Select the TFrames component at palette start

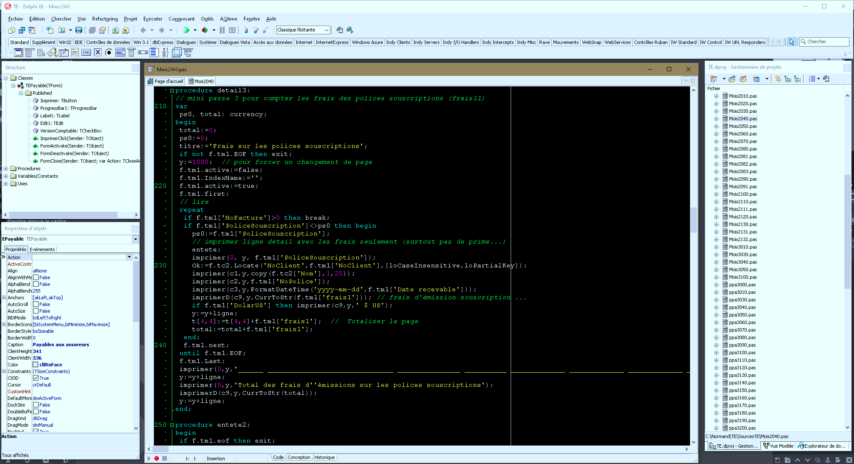pos(18,52)
